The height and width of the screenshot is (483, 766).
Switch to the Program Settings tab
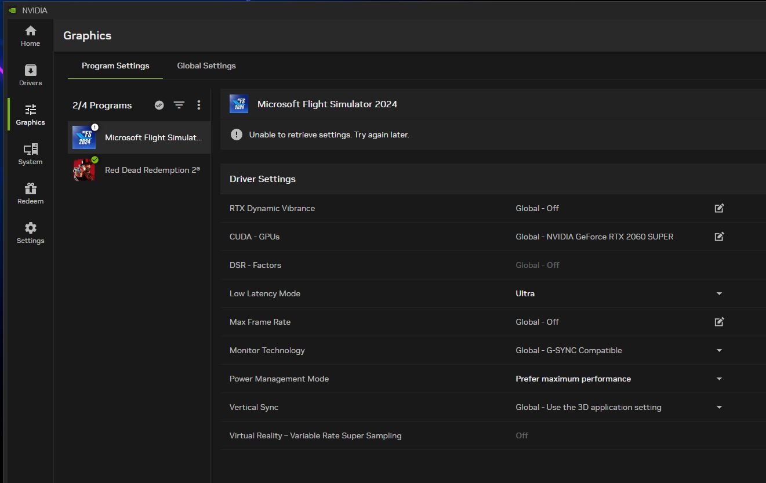pos(115,66)
